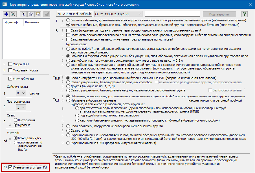Click the Коммента... column header
The image size is (255, 173).
pyautogui.click(x=34, y=22)
